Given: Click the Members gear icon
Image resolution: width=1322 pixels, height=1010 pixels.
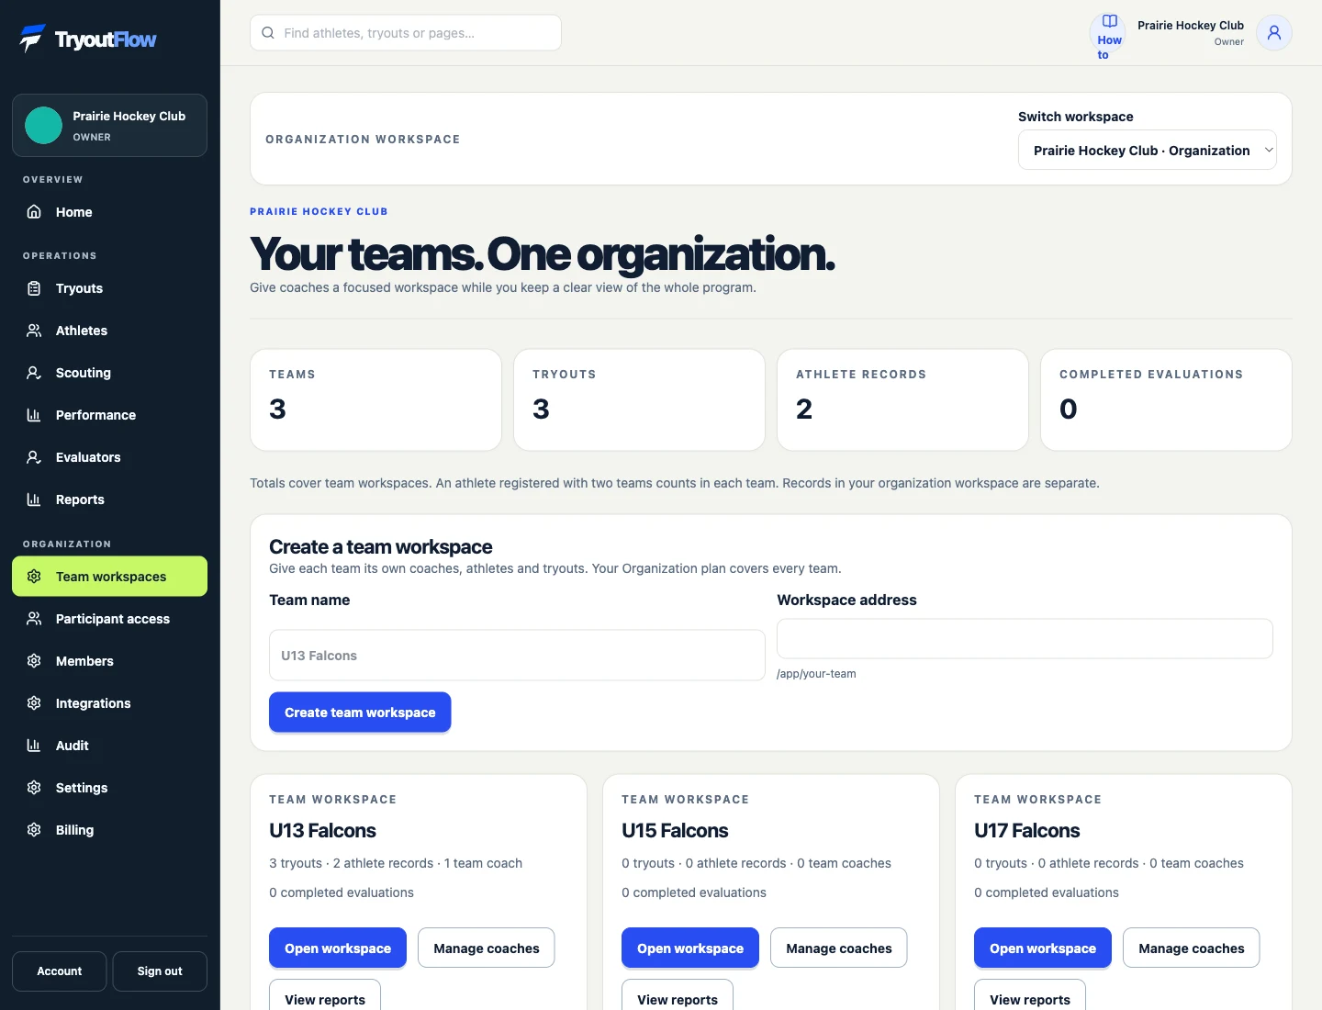Looking at the screenshot, I should [x=34, y=661].
